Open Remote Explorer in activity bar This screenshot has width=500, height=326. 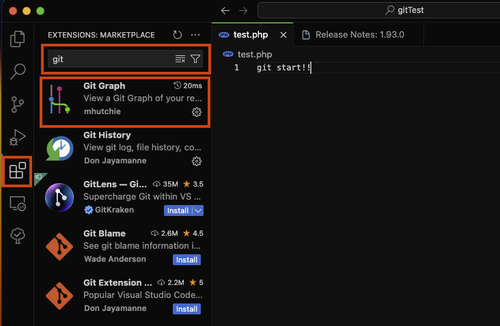(18, 204)
